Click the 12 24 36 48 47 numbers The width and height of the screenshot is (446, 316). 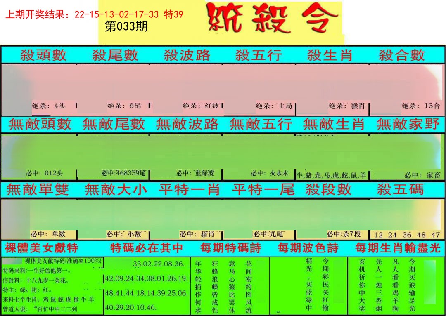point(406,235)
